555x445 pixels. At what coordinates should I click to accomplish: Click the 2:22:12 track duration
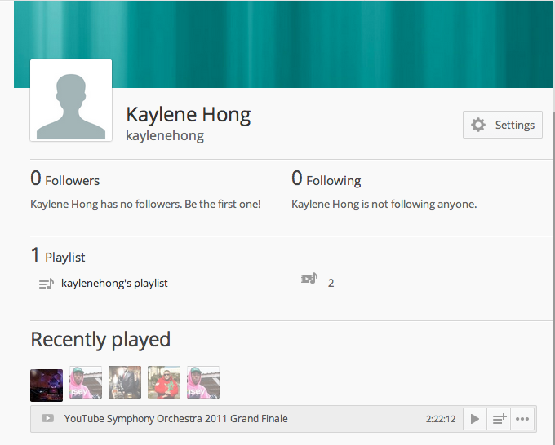441,419
